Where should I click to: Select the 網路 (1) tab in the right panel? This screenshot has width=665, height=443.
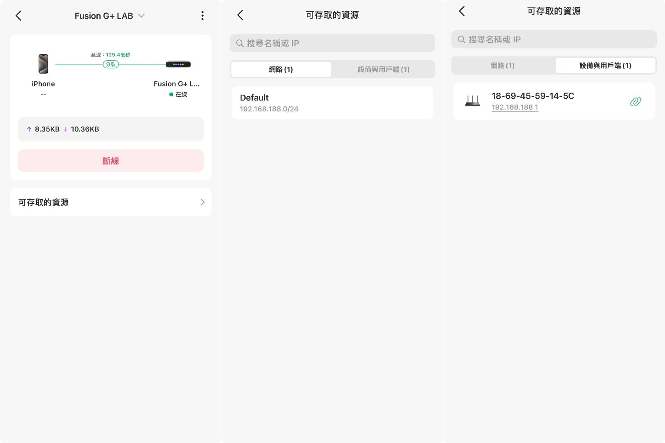pyautogui.click(x=502, y=66)
